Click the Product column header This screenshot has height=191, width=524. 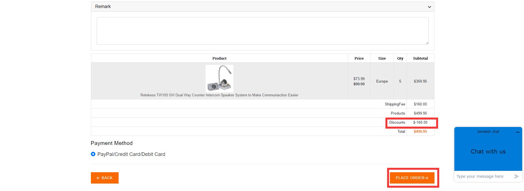(219, 58)
